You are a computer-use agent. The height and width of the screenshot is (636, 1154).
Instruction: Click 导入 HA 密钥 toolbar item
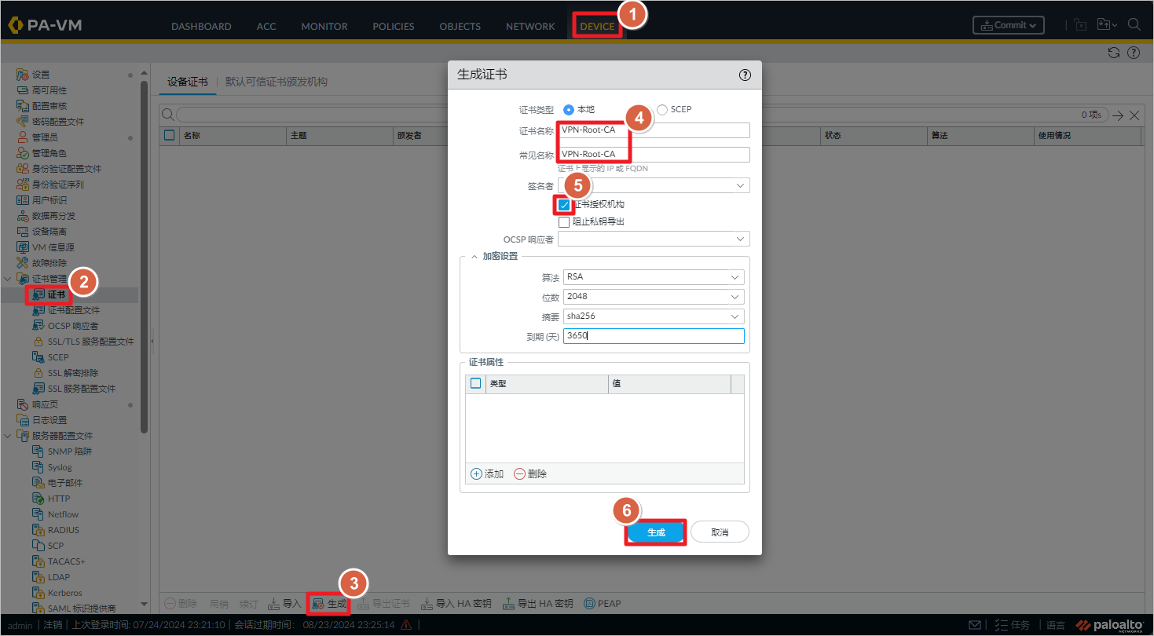[x=456, y=604]
